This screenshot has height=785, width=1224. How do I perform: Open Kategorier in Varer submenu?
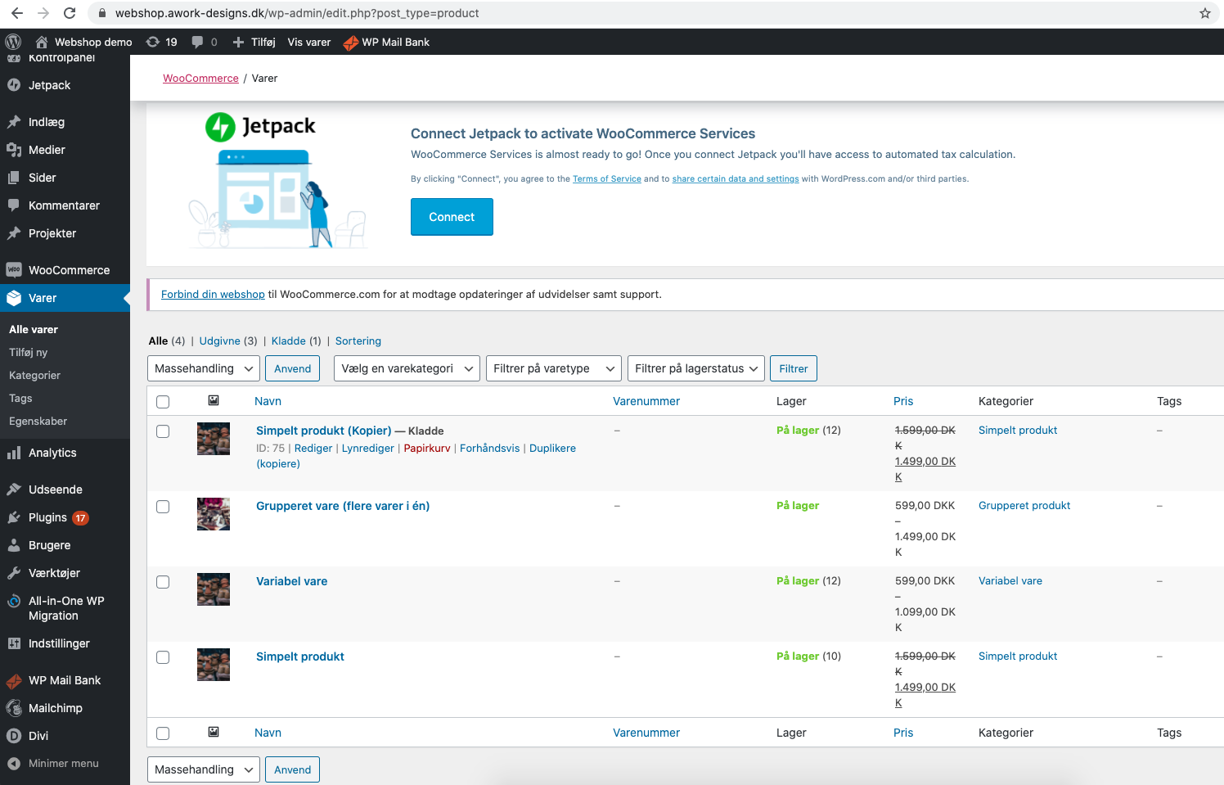tap(35, 375)
